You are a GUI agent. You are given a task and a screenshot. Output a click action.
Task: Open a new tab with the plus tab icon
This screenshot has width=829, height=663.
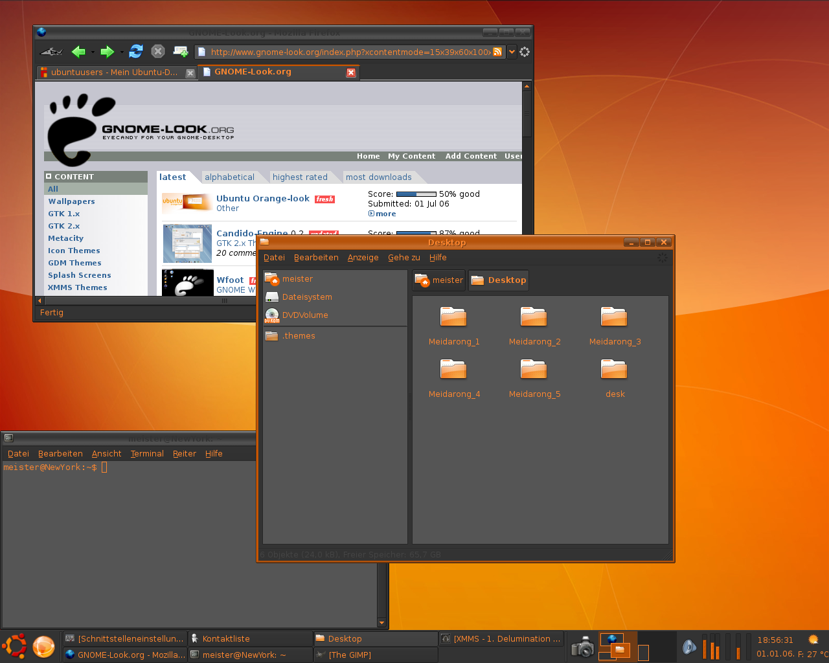click(181, 51)
